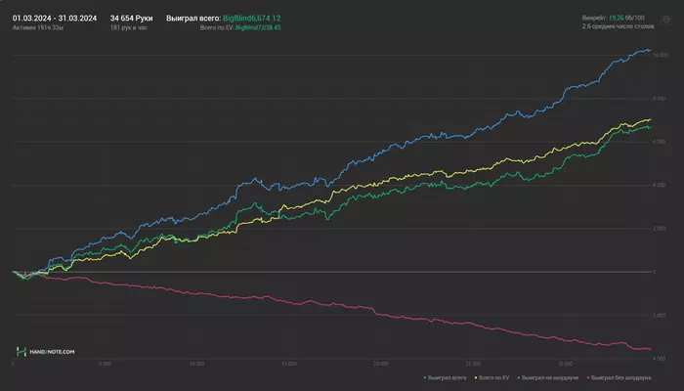This screenshot has height=391, width=684.
Task: Click the '34 654 Руки' hand count
Action: (131, 18)
